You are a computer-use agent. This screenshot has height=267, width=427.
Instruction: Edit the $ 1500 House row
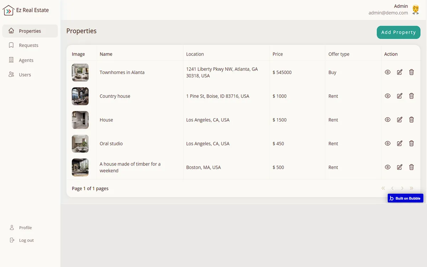coord(400,120)
